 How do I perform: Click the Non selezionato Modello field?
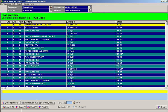(76, 10)
